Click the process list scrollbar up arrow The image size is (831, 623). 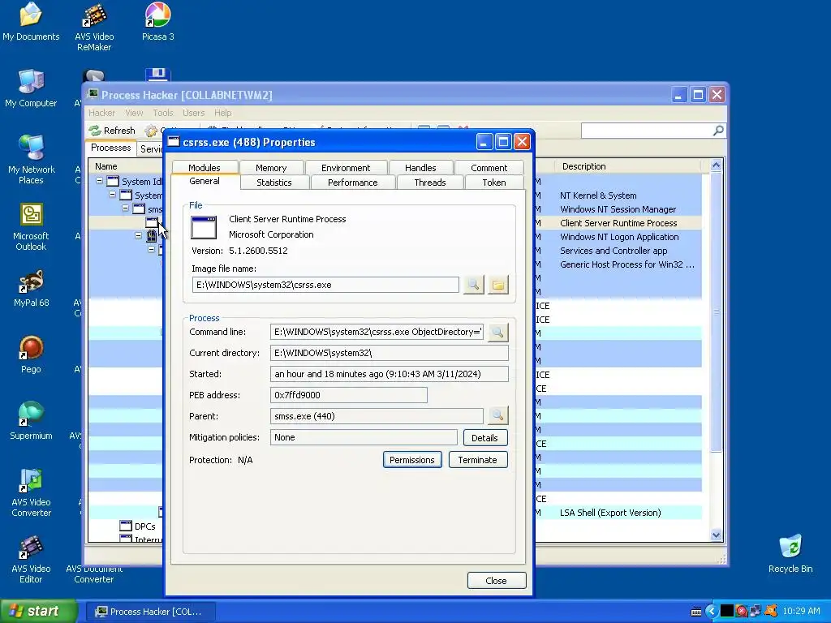(x=716, y=165)
